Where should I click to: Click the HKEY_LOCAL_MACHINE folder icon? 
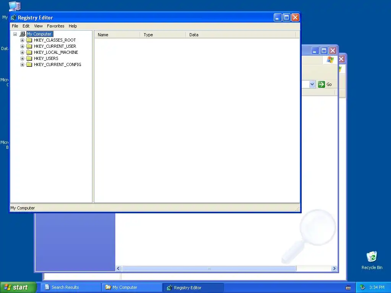tap(29, 52)
